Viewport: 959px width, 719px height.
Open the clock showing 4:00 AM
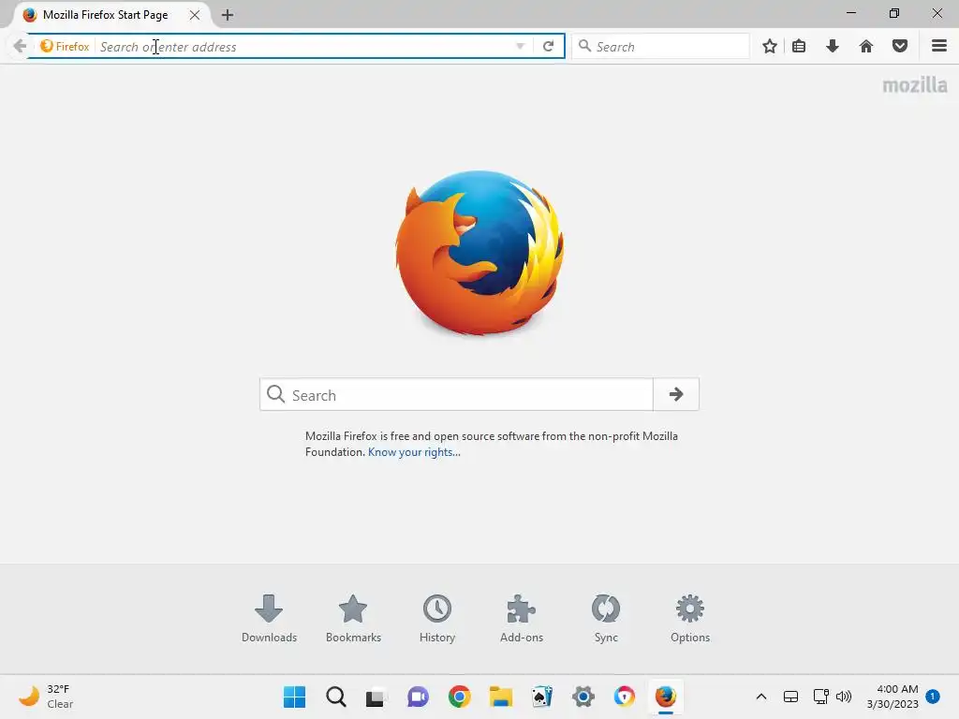893,697
